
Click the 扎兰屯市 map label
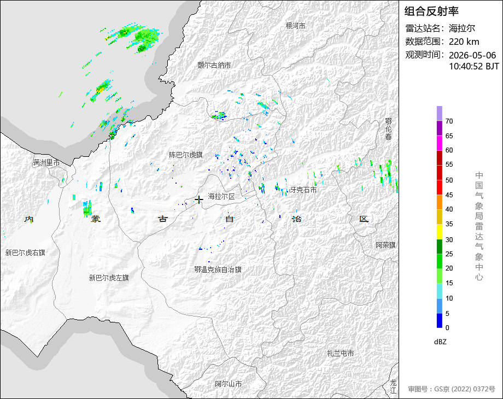click(x=341, y=353)
